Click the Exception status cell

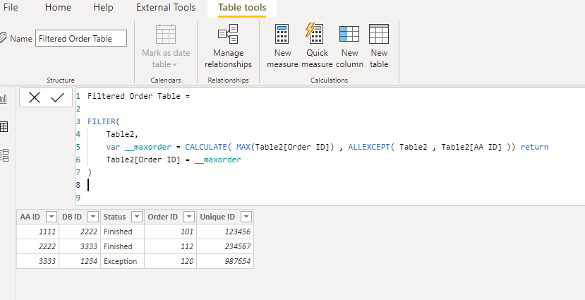pos(122,261)
